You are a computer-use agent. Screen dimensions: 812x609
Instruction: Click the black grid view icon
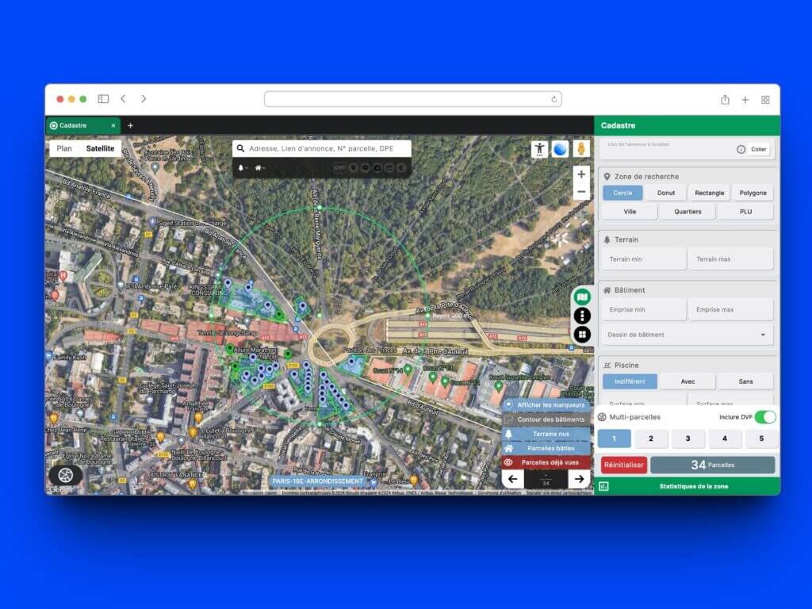[582, 335]
